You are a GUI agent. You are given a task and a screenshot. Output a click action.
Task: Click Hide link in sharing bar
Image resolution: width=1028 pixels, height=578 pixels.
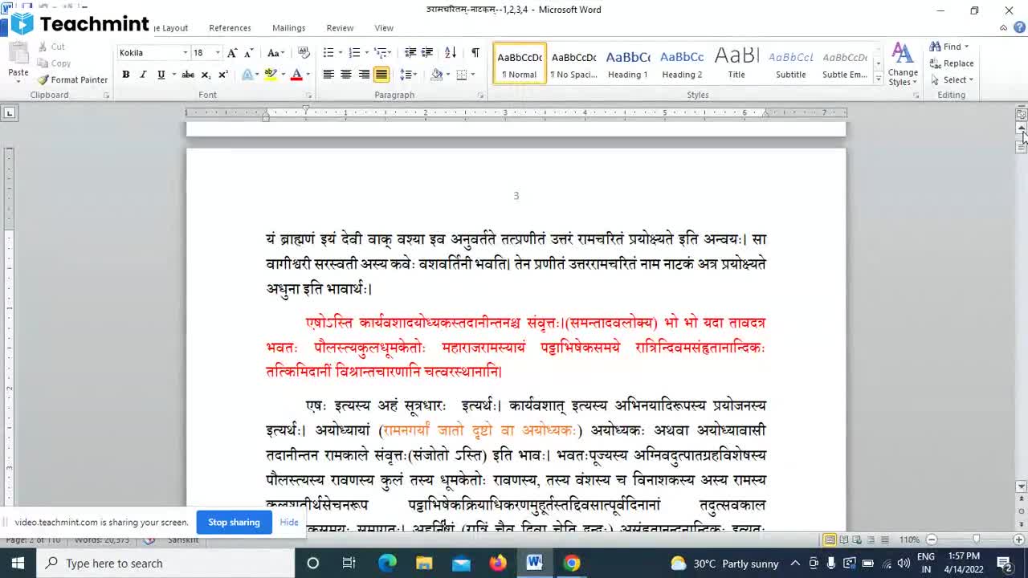coord(289,523)
